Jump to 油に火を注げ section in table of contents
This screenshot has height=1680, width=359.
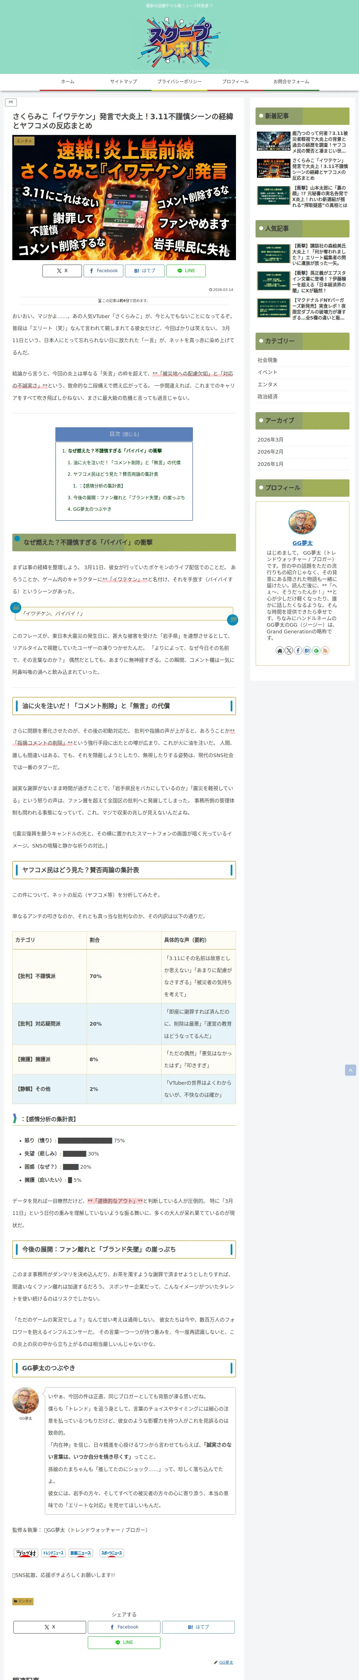[x=127, y=462]
